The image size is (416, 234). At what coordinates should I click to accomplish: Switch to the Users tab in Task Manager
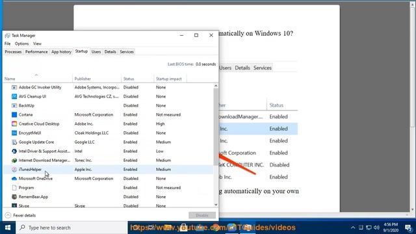[96, 52]
